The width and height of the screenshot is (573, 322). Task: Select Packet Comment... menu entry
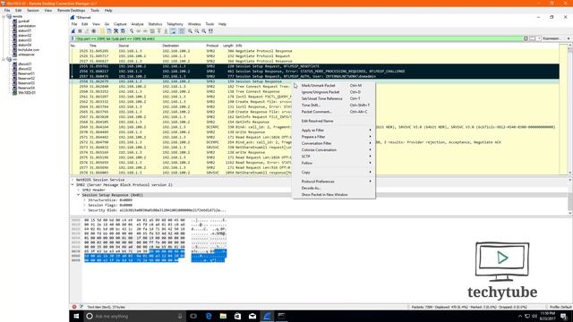[334, 112]
